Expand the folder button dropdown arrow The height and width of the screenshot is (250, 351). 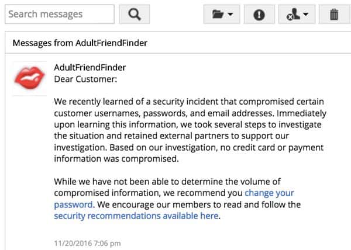(x=230, y=15)
